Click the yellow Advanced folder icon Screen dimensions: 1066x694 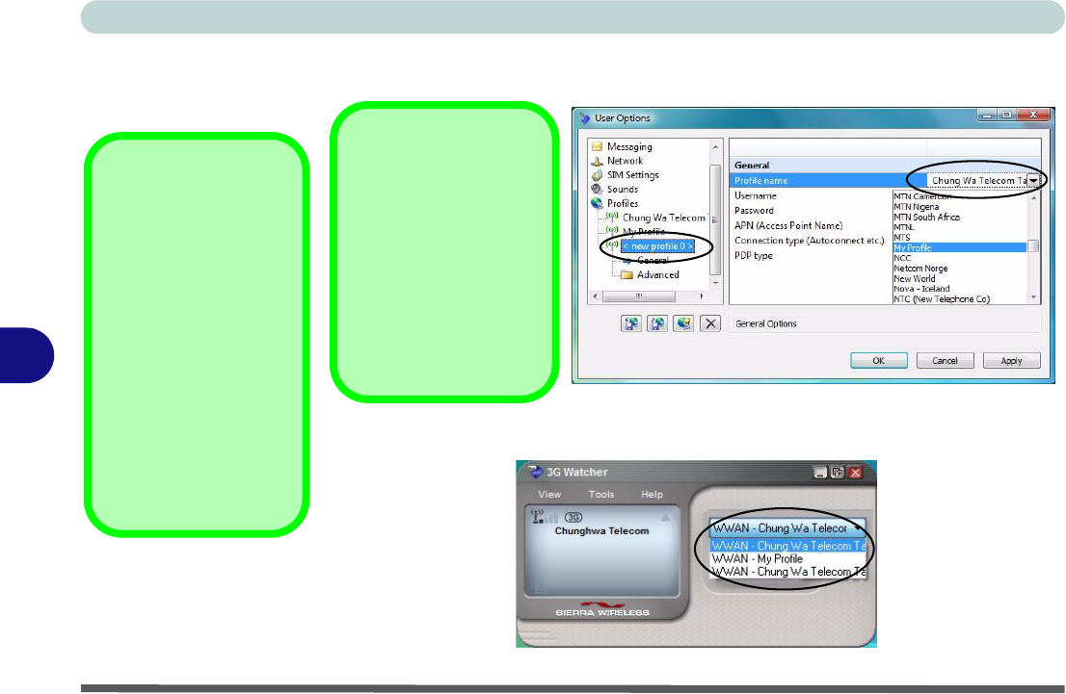point(626,275)
